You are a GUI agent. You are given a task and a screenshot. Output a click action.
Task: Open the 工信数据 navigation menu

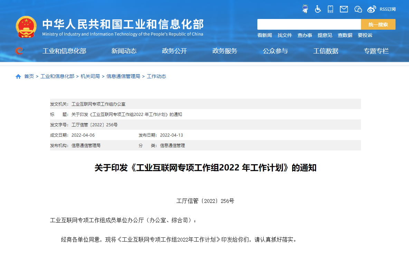pos(326,51)
